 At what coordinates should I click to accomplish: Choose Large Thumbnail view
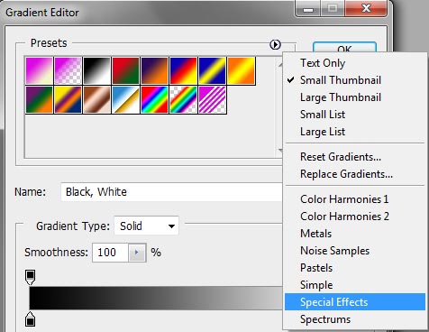click(355, 97)
